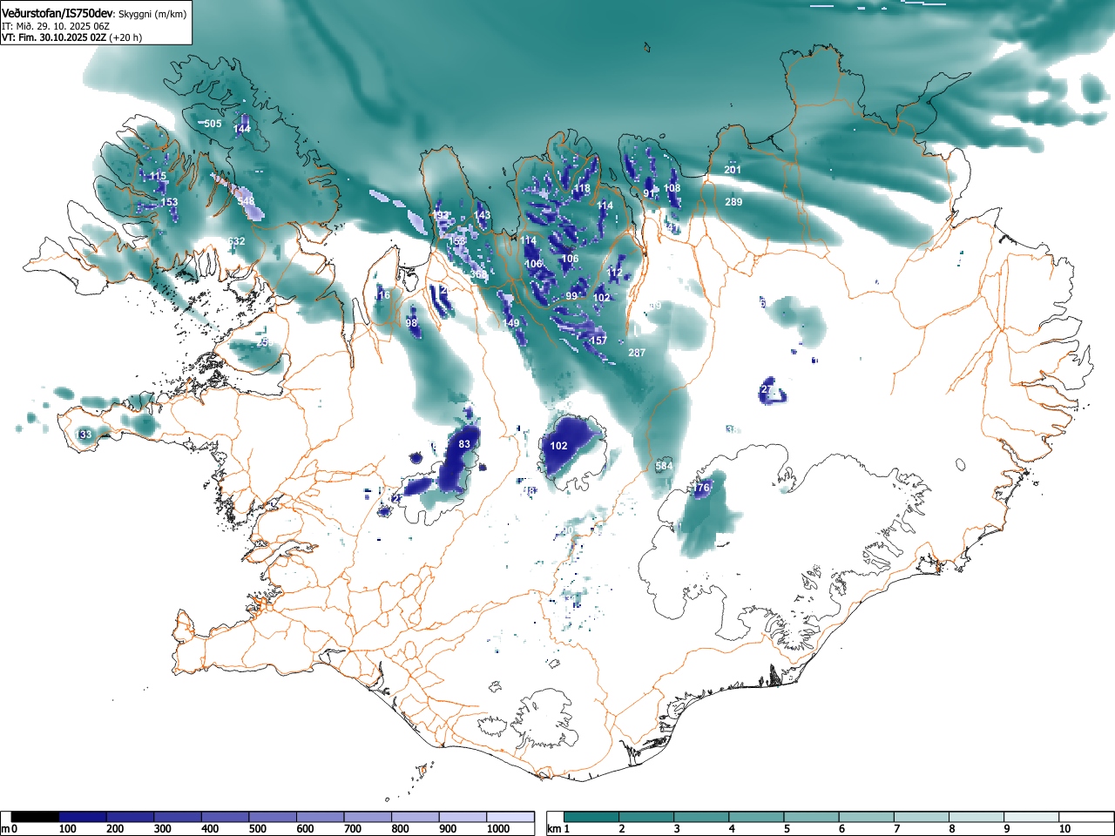This screenshot has height=836, width=1115.
Task: Click the IT: Mið. 29. 10. 2025 06Z line
Action: [x=56, y=26]
